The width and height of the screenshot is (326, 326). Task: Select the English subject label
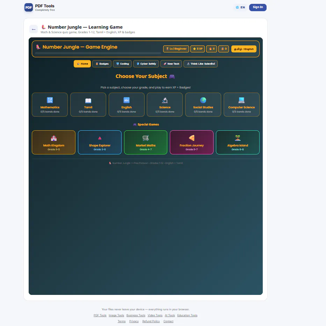(x=126, y=107)
